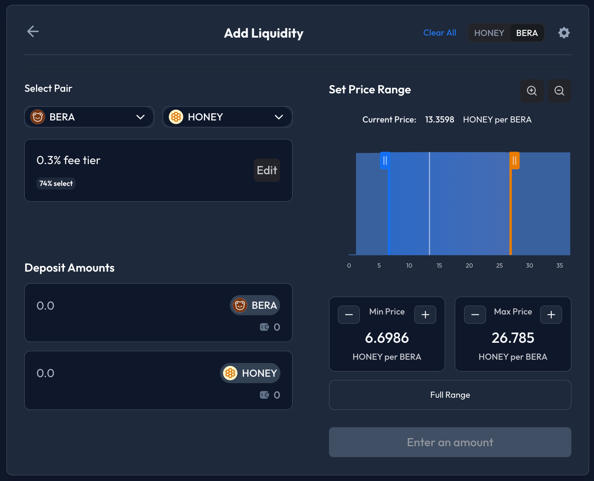Click the Enter an amount button
The height and width of the screenshot is (481, 594).
[450, 442]
